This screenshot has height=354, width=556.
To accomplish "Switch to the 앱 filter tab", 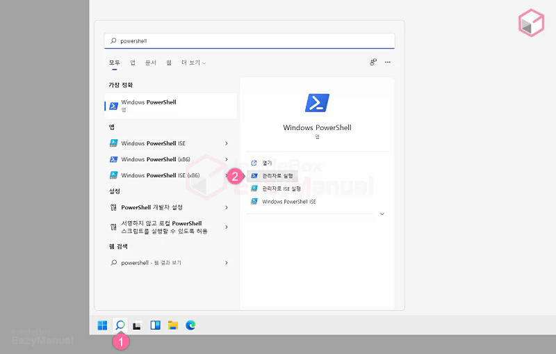I will click(x=133, y=63).
